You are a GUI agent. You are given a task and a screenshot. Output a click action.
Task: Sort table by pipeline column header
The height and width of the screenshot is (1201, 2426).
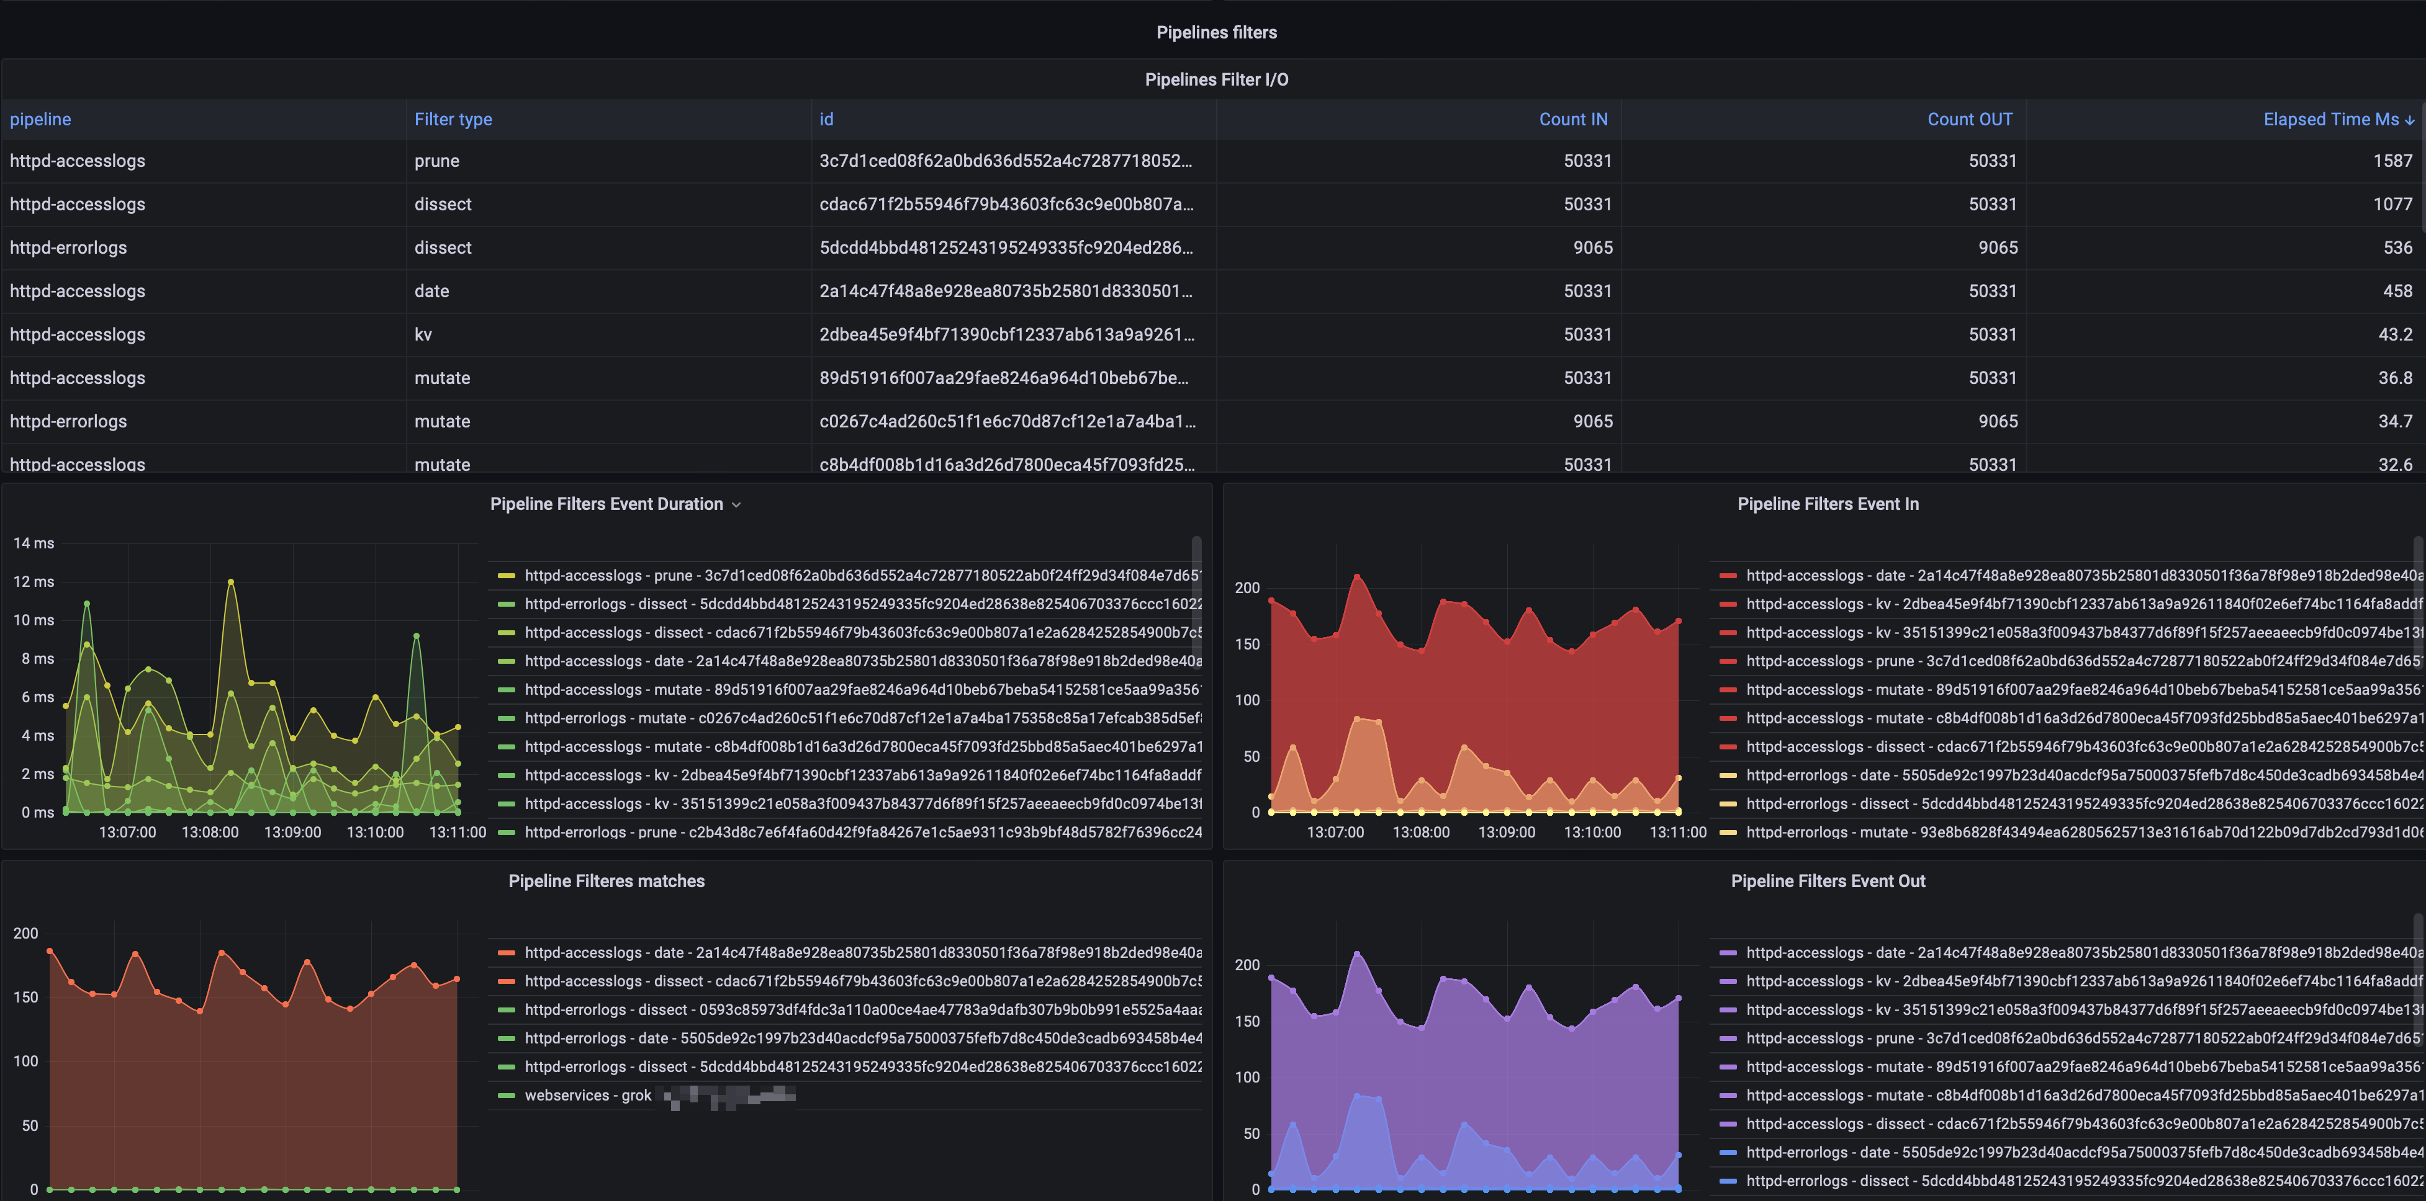(40, 120)
